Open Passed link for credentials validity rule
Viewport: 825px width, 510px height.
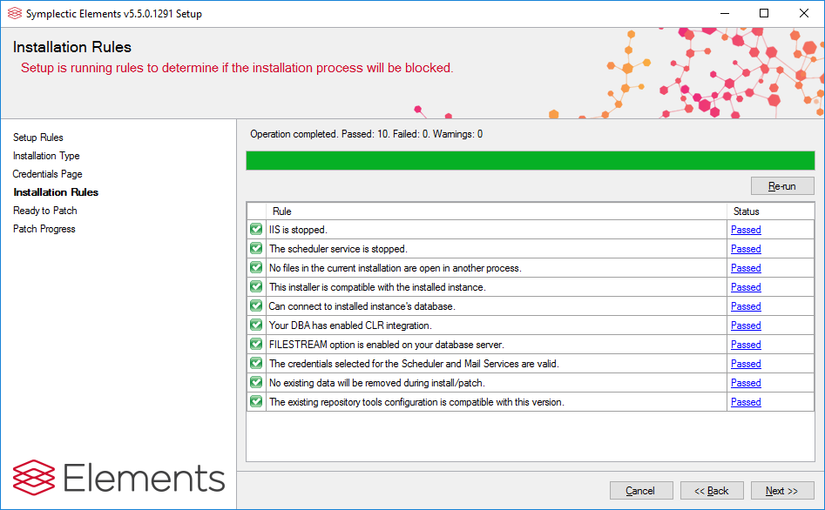click(746, 364)
